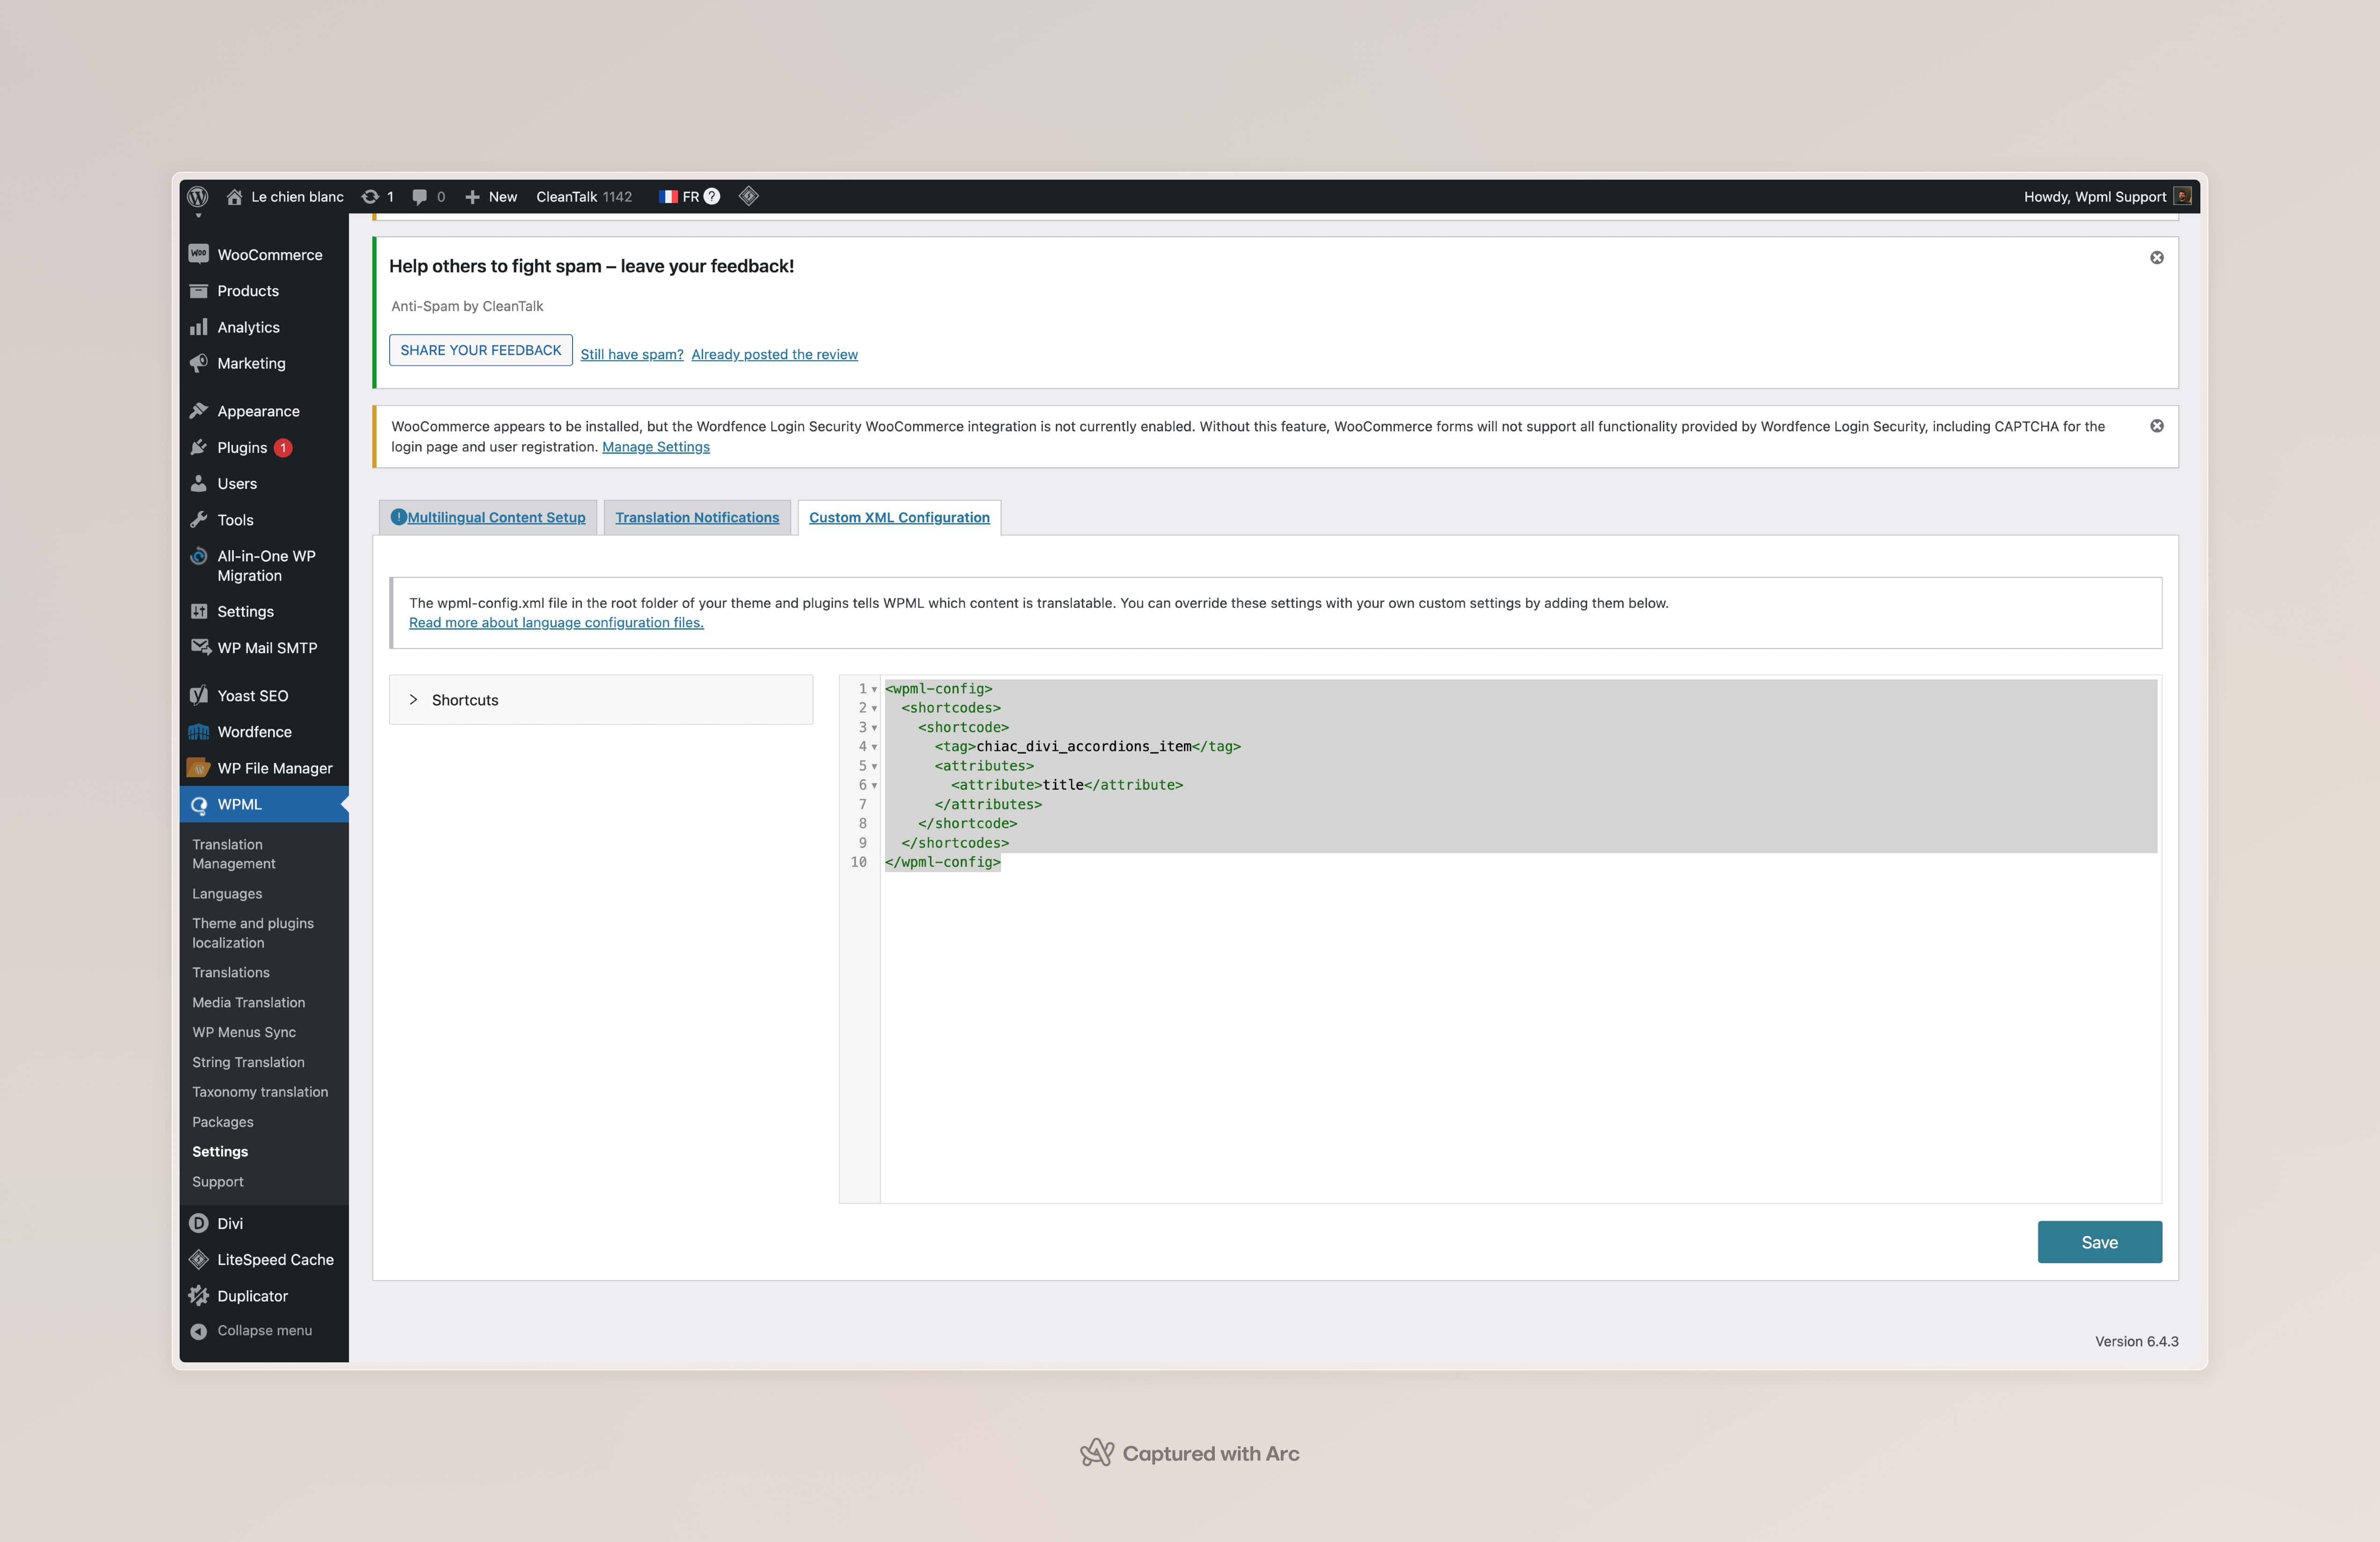Screen dimensions: 2380x1542
Task: Open String Translation submenu item
Action: [x=248, y=1062]
